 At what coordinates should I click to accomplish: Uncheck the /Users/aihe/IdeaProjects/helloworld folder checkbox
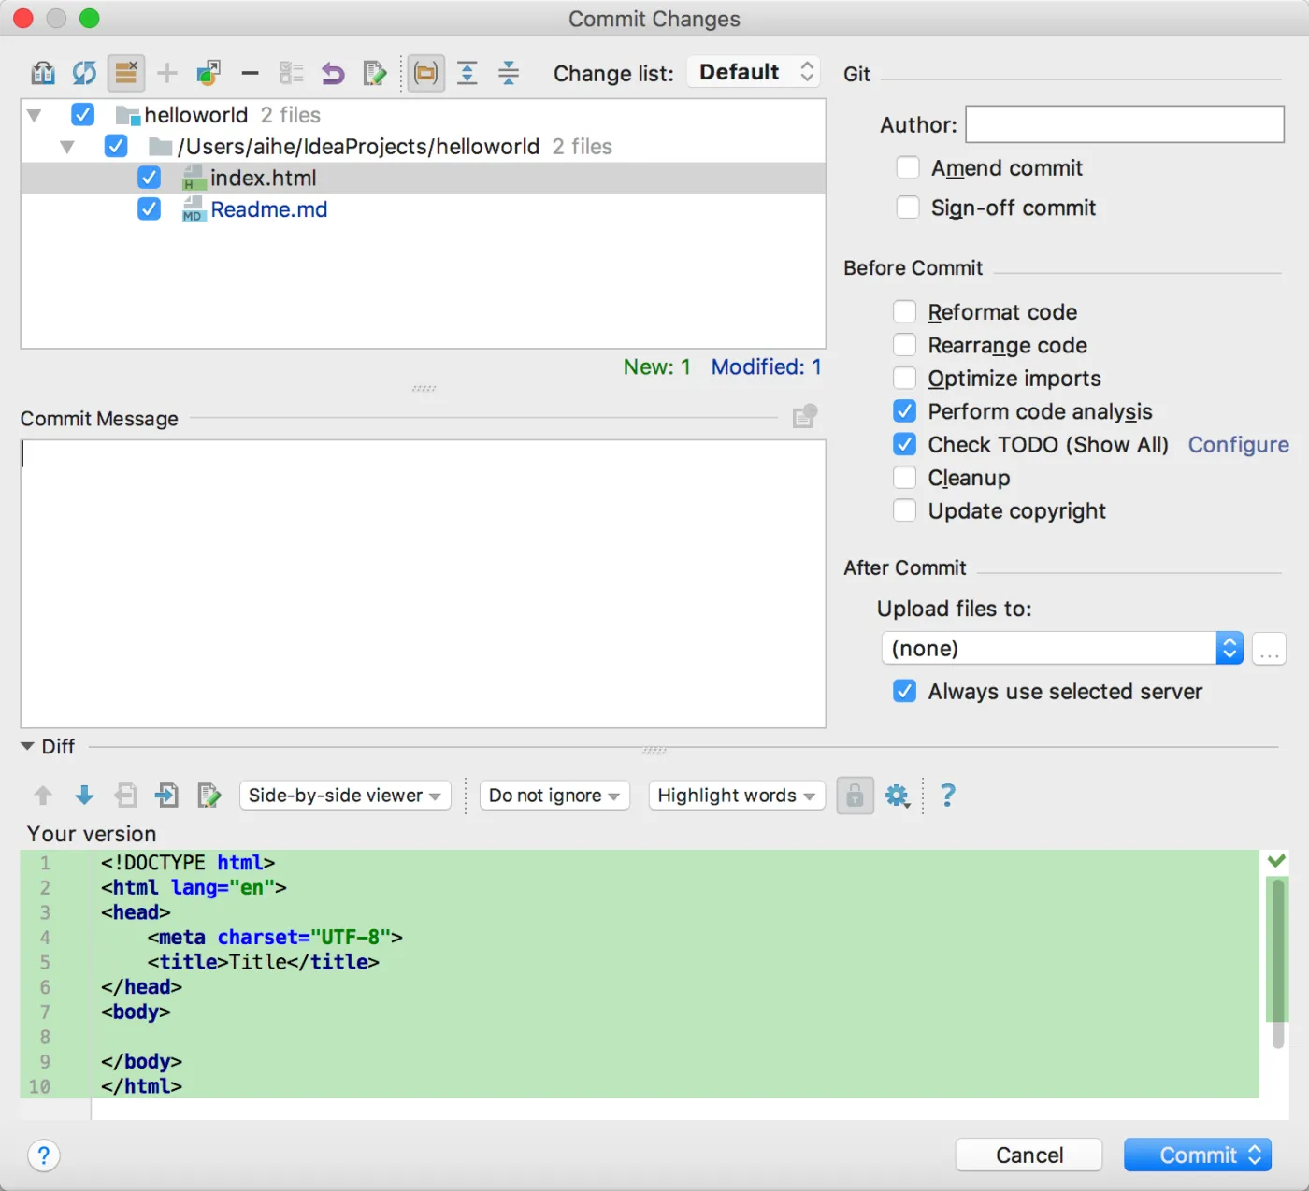coord(116,146)
